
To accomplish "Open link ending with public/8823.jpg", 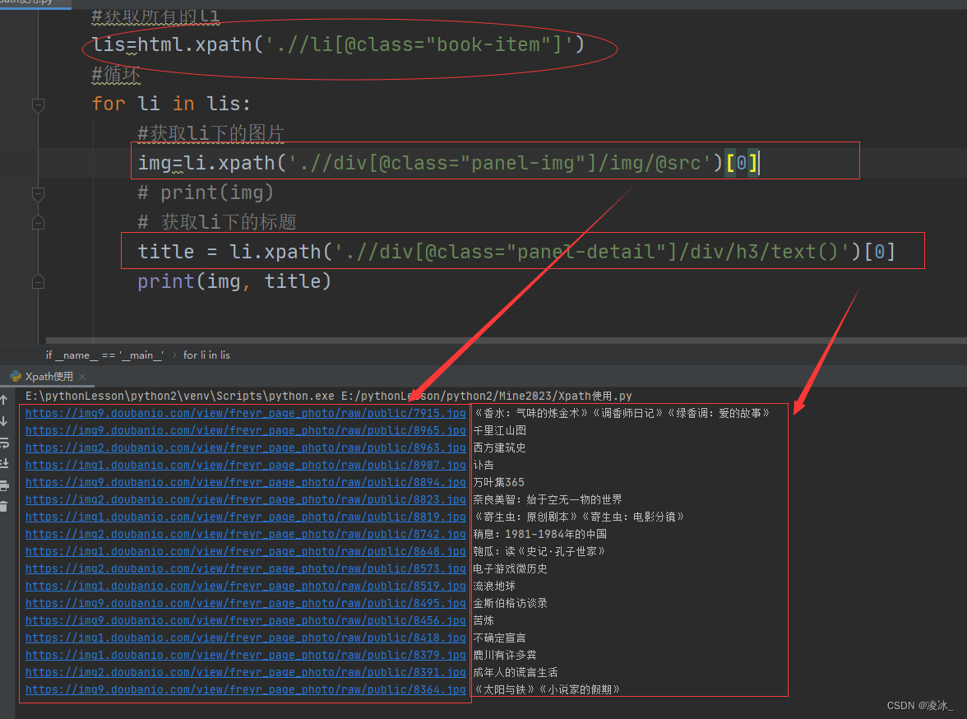I will (x=245, y=499).
